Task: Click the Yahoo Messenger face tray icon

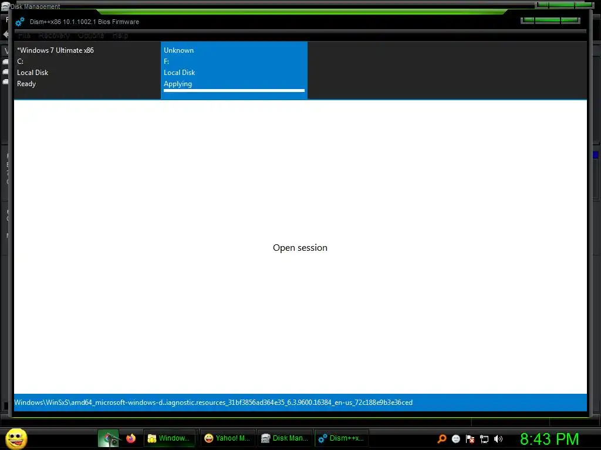Action: pos(455,439)
